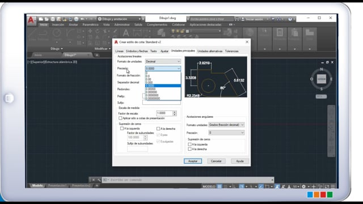Open the Vista ribbon tab

point(106,24)
